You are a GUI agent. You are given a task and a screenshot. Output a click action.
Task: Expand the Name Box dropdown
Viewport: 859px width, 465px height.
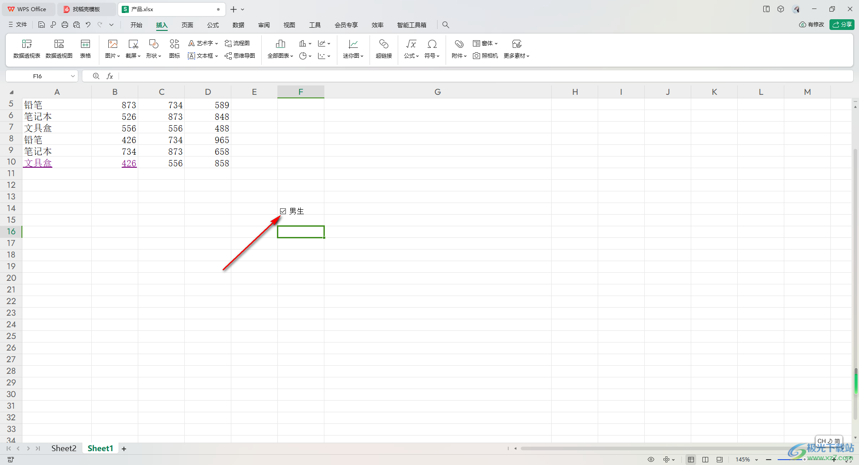click(72, 76)
